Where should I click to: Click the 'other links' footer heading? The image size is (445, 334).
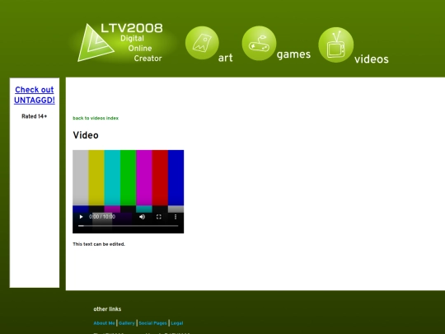pyautogui.click(x=107, y=309)
